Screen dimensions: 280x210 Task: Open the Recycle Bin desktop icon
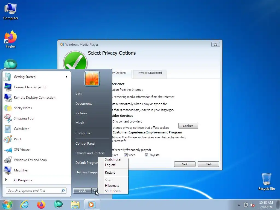(x=266, y=182)
